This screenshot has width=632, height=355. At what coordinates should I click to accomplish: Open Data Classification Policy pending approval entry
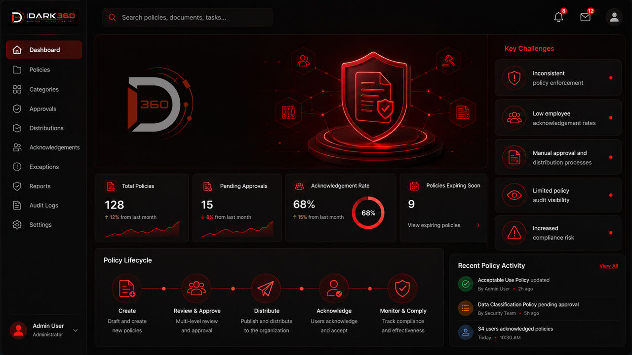pos(538,309)
